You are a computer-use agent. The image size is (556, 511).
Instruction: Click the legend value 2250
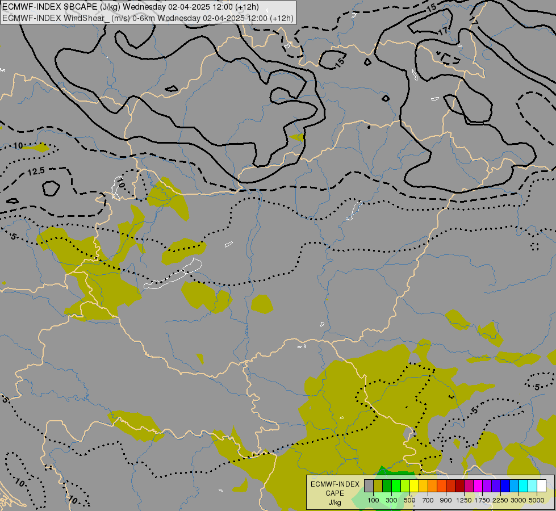(x=500, y=500)
